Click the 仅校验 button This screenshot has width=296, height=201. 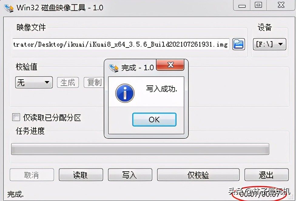198,175
